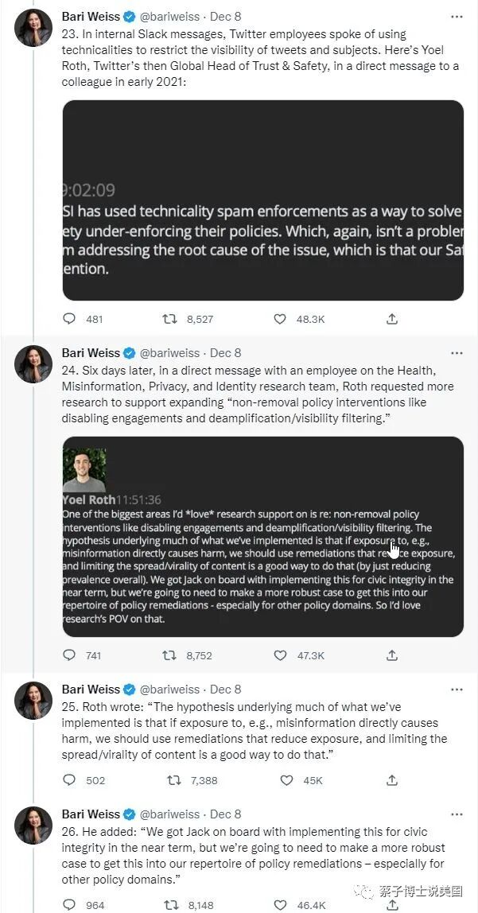Open the more menu for tweet 23
This screenshot has width=478, height=913.
(457, 16)
